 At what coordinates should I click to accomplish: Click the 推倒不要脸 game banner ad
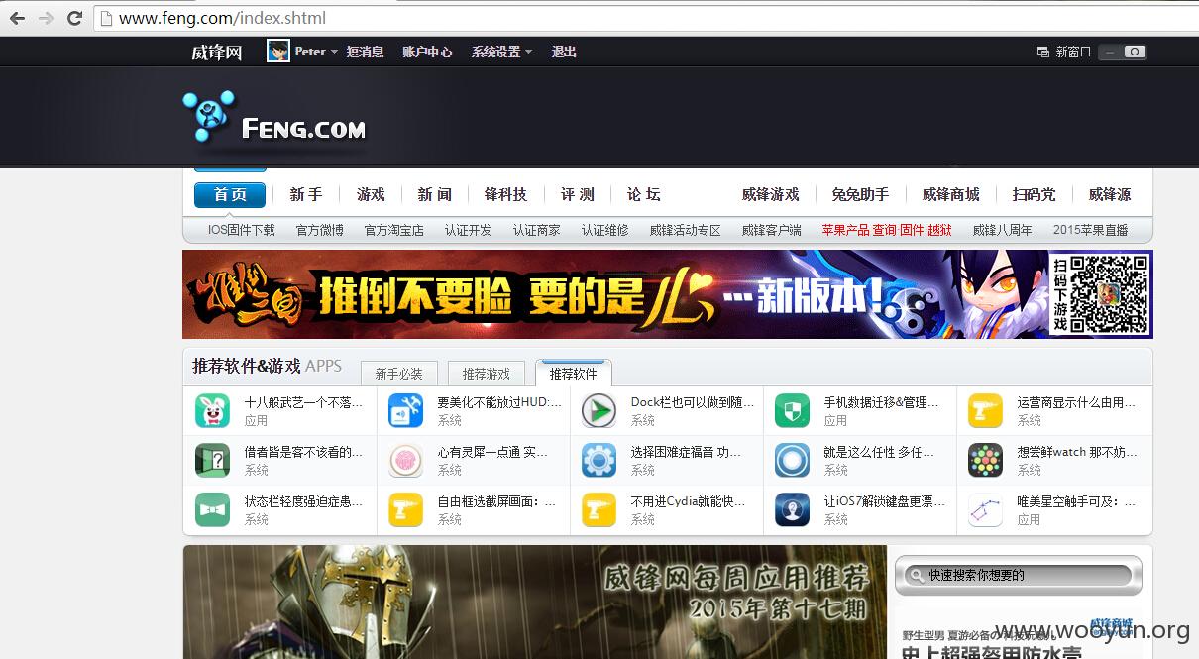668,294
